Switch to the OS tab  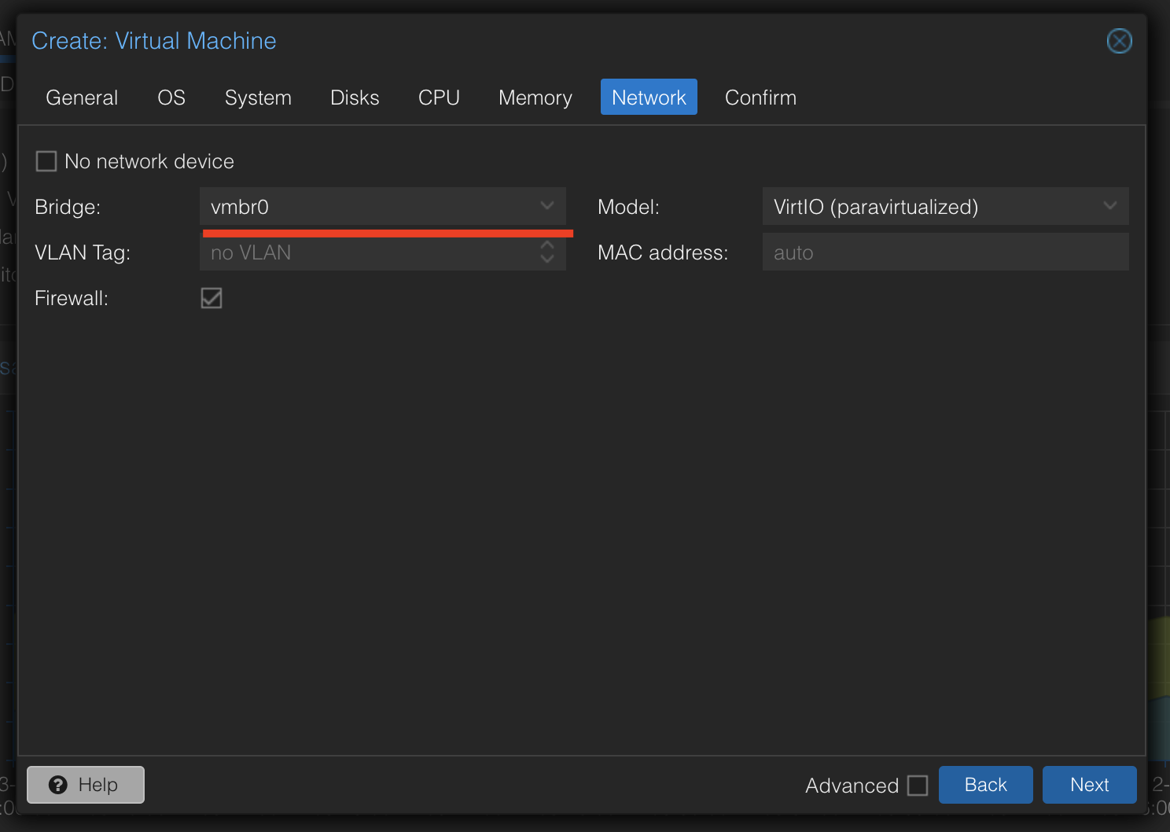[171, 98]
